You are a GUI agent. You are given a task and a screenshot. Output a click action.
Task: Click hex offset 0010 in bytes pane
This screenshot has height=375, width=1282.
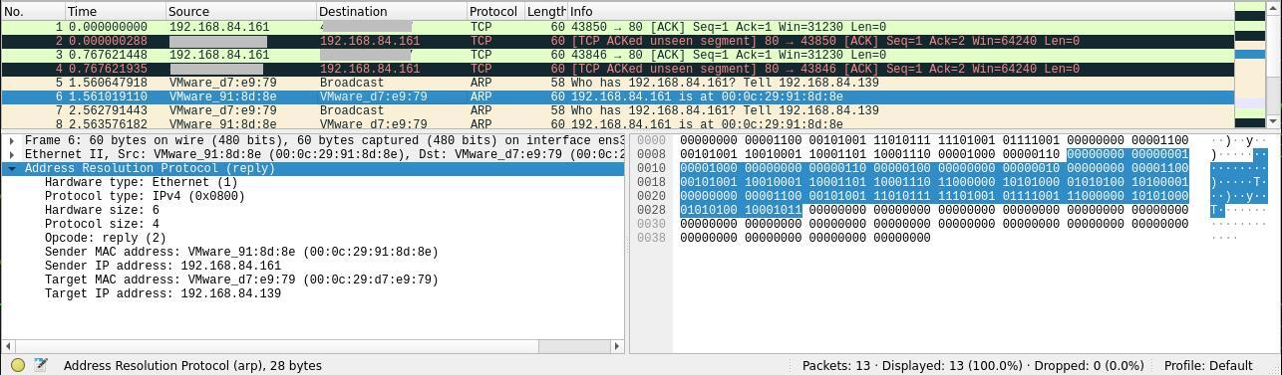(x=650, y=169)
